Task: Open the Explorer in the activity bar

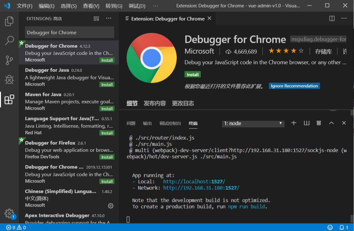Action: [x=9, y=21]
